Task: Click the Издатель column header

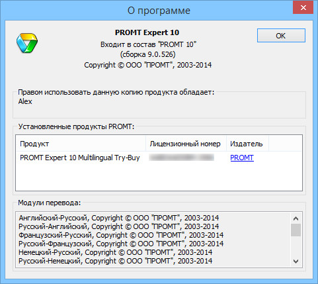Action: click(x=247, y=144)
